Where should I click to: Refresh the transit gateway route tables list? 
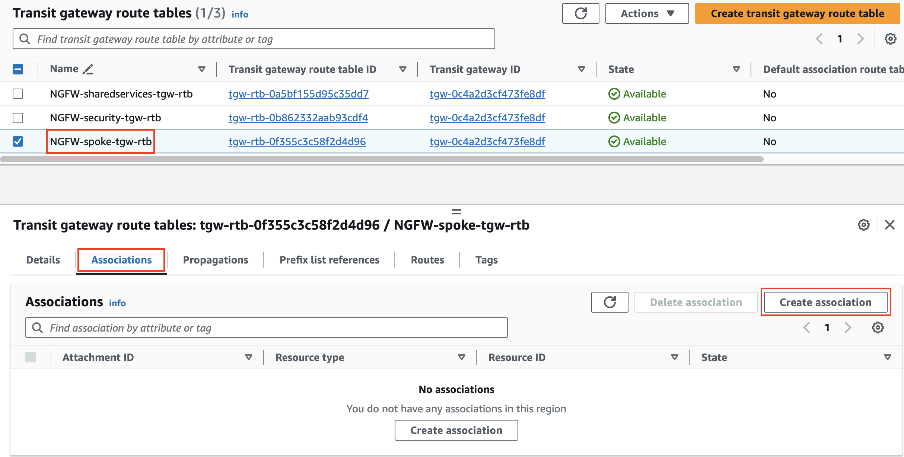click(x=580, y=14)
